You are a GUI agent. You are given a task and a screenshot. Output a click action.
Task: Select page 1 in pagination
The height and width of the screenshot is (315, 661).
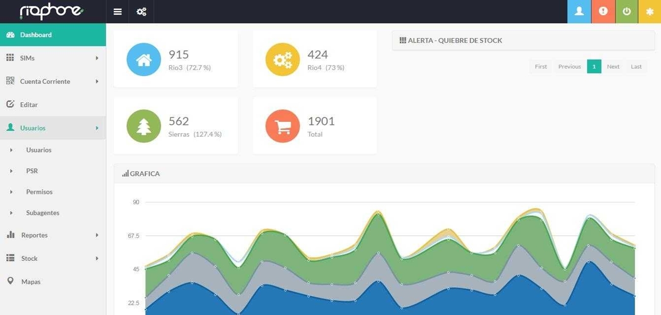(x=594, y=67)
